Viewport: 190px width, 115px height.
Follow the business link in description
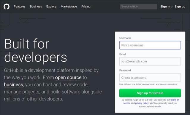pos(13,84)
